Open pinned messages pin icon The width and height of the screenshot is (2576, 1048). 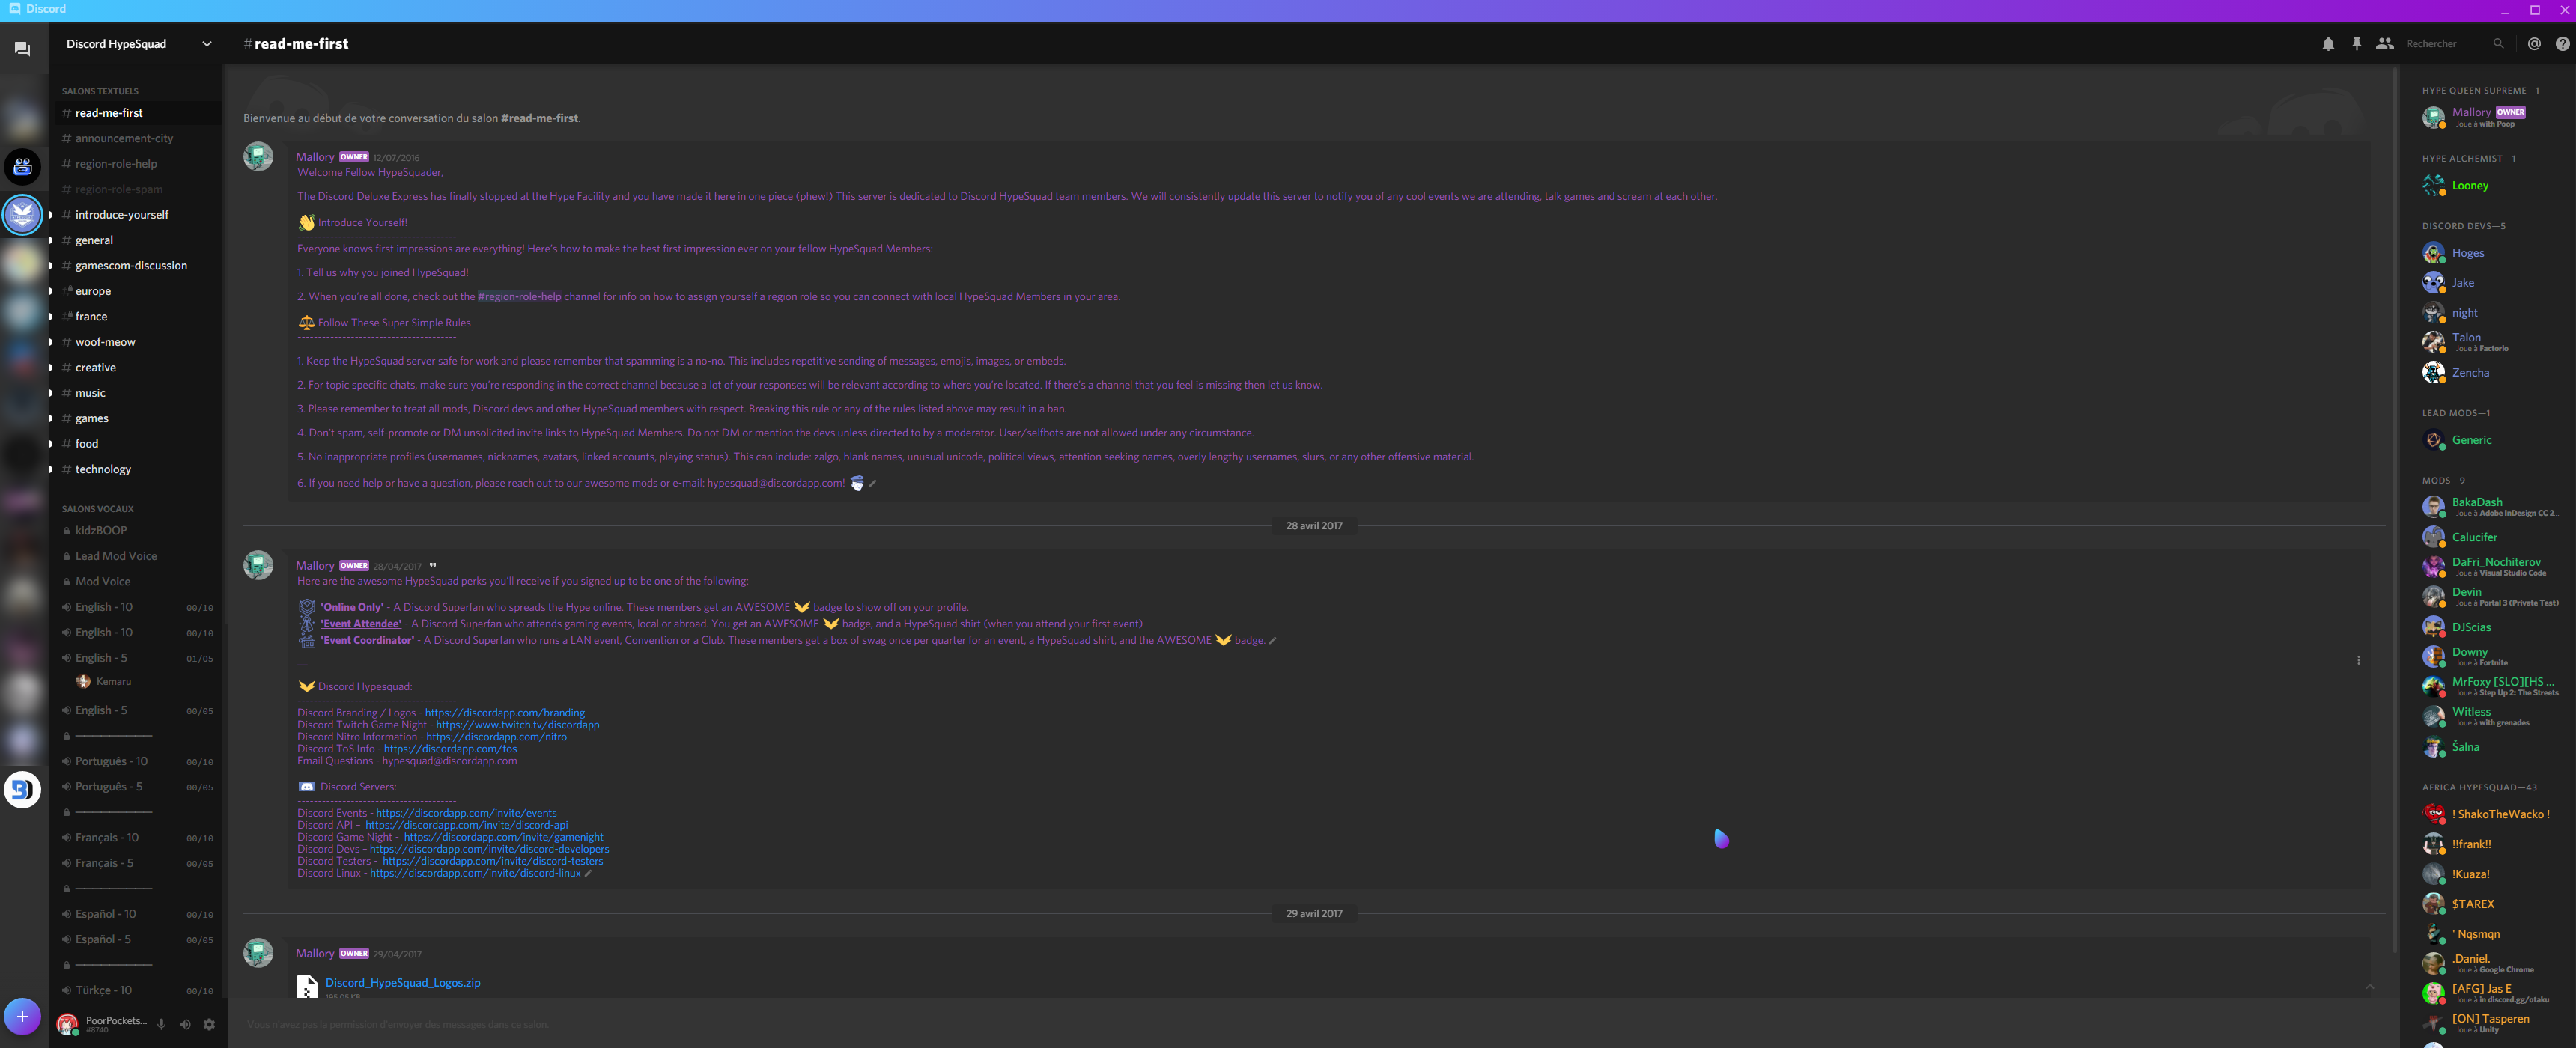tap(2356, 44)
